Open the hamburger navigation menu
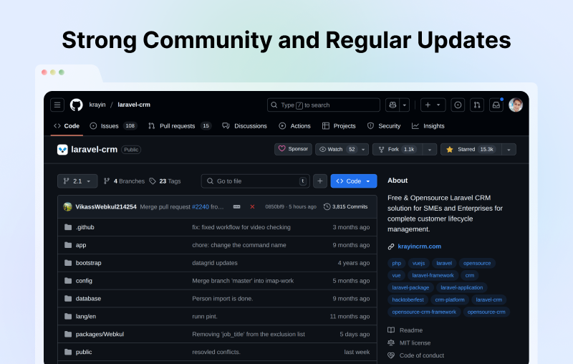 tap(57, 105)
